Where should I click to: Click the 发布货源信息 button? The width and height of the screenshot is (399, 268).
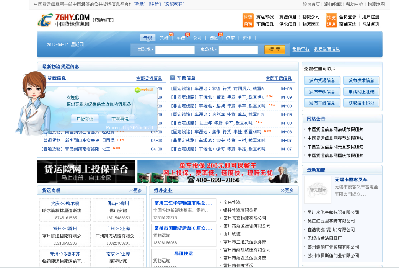(x=322, y=80)
